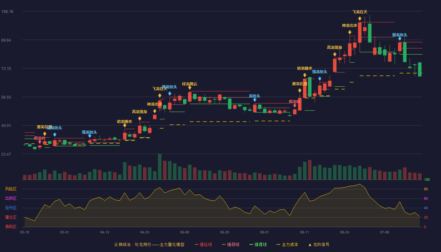This screenshot has height=252, width=441.
Task: Click the 05-08 date label
Action: click(x=185, y=232)
